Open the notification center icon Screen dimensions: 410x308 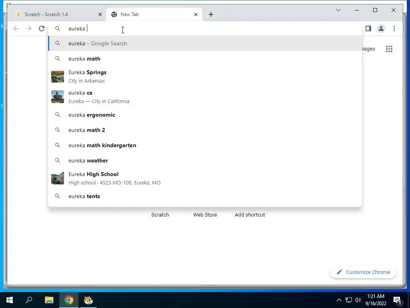click(x=398, y=300)
